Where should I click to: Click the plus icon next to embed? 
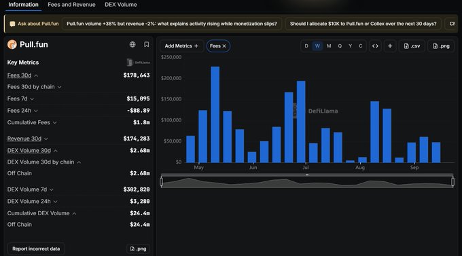pyautogui.click(x=390, y=46)
